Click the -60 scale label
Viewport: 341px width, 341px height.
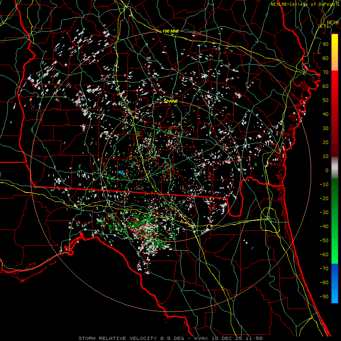click(324, 255)
